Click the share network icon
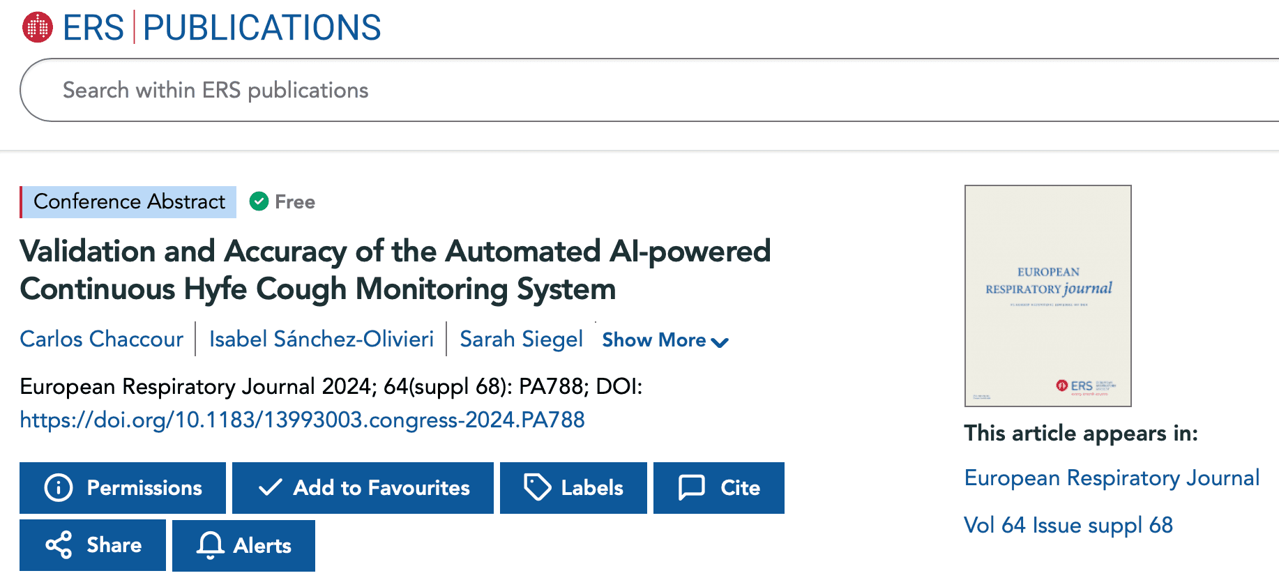This screenshot has width=1279, height=587. click(x=58, y=545)
